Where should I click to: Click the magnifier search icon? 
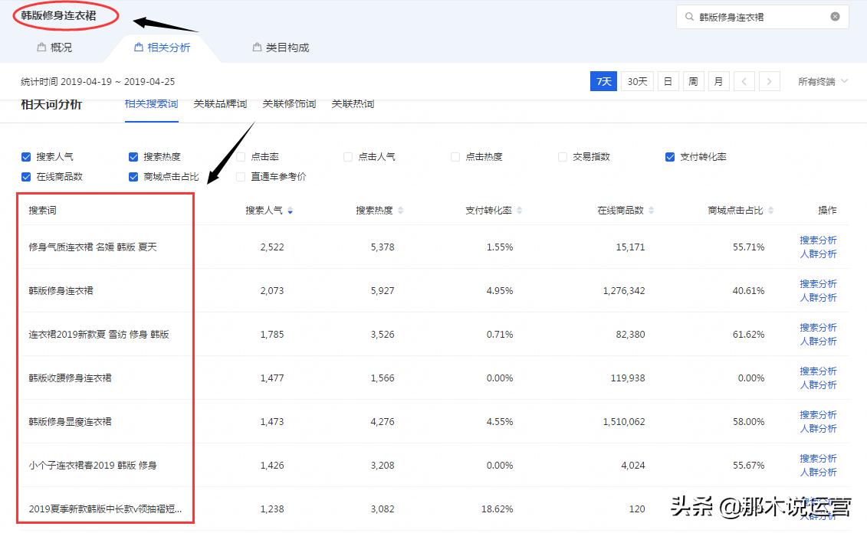[690, 16]
